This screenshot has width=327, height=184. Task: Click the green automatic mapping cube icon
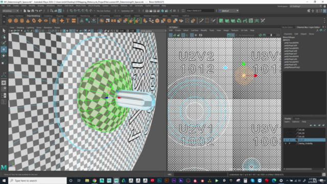click(239, 20)
